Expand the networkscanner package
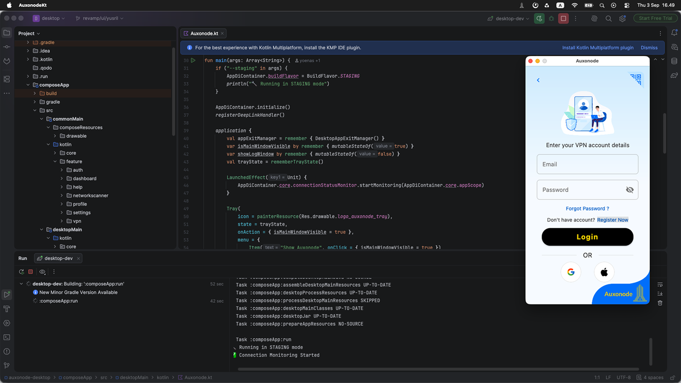Viewport: 681px width, 383px height. coord(62,196)
